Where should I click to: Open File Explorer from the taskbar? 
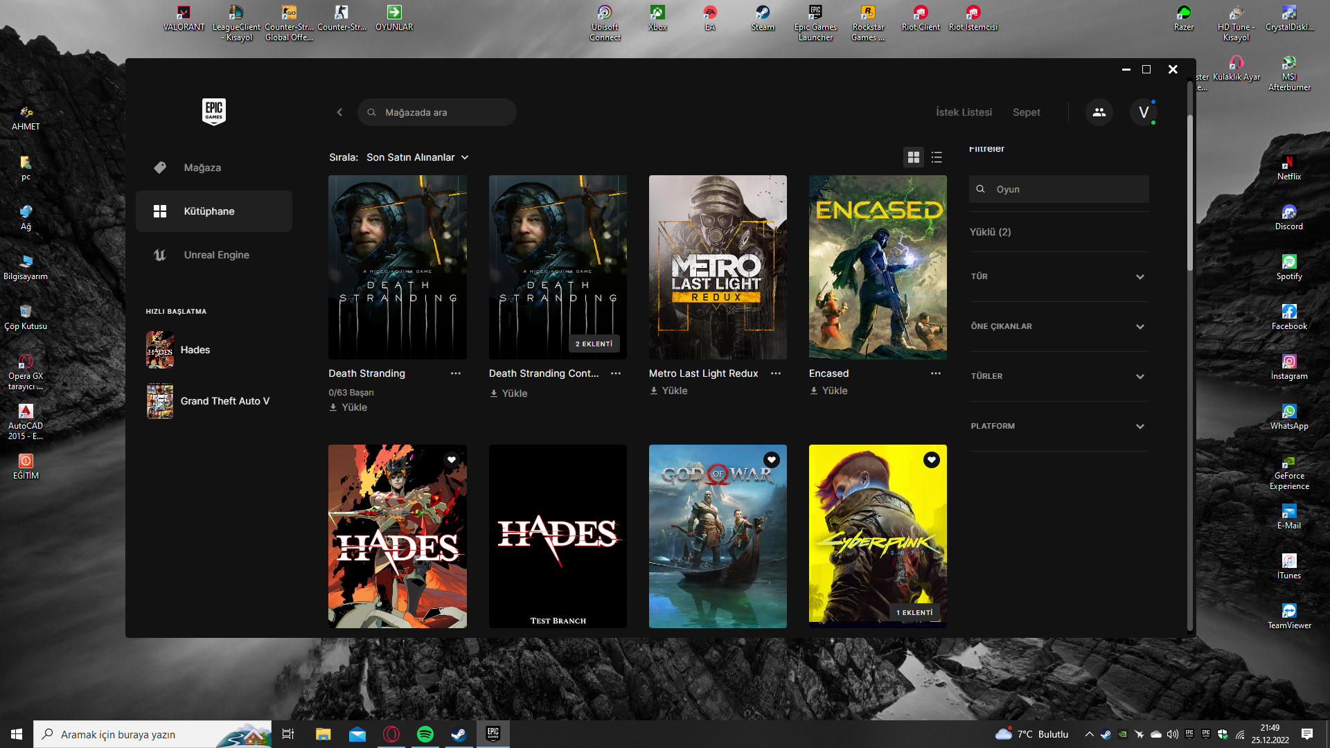click(323, 734)
